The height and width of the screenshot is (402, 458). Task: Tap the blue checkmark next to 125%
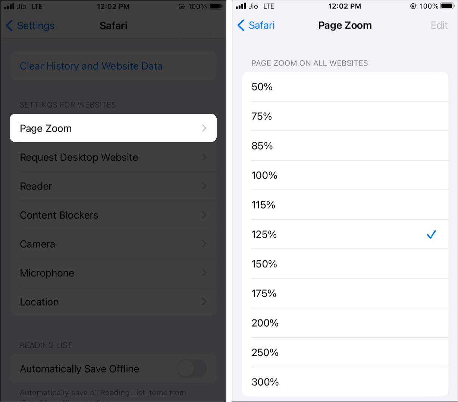[x=431, y=235]
